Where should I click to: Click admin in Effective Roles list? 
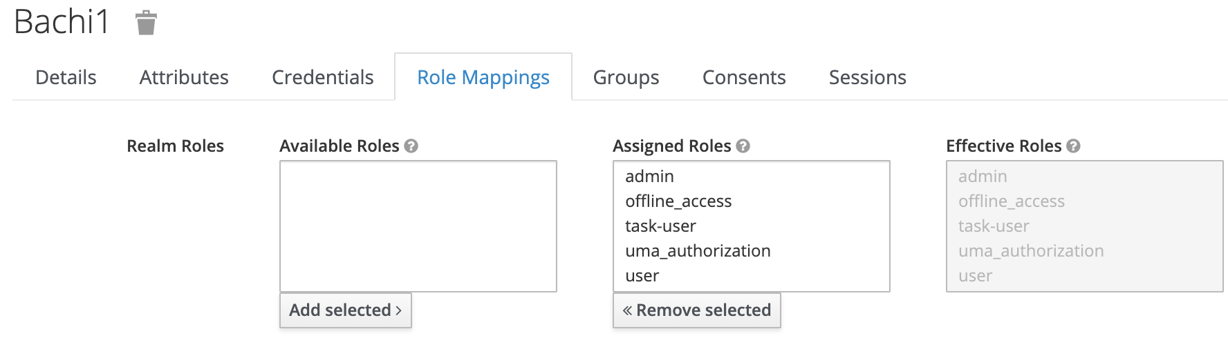point(983,177)
